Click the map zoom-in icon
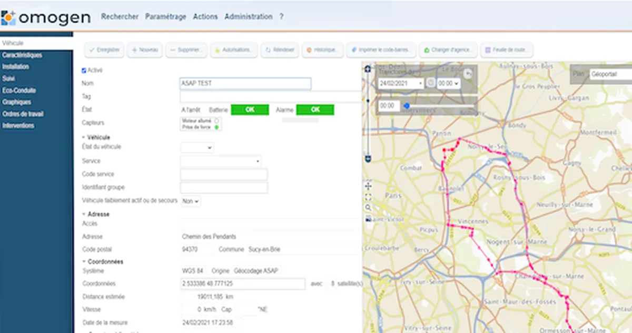 pos(368,69)
